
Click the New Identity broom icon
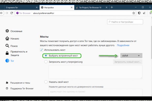coord(144,13)
